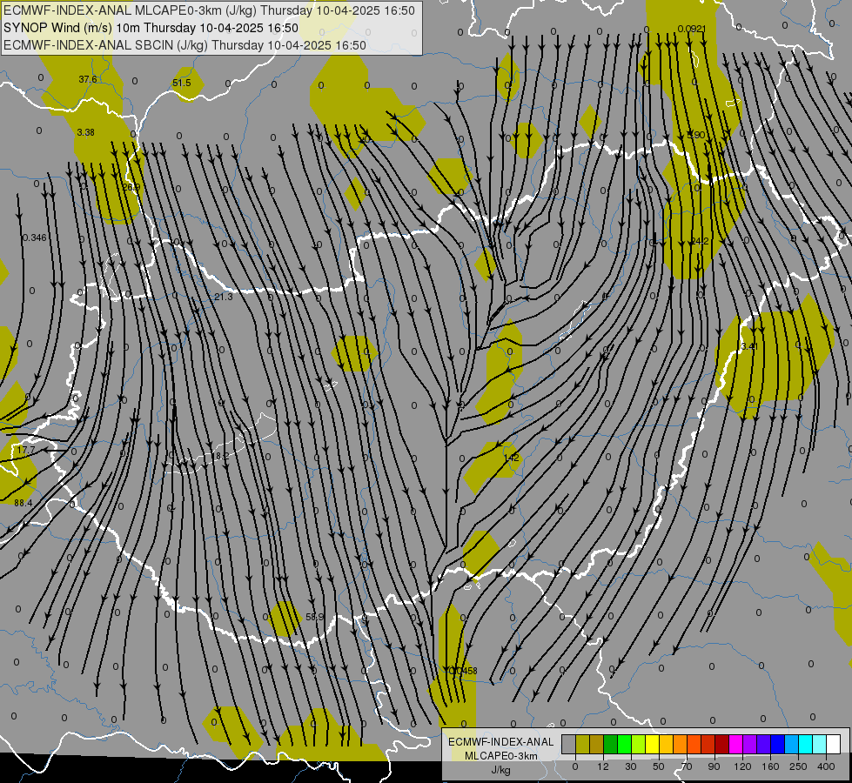Click the 250 tick label in legend
Viewport: 852px width, 783px height.
click(798, 766)
